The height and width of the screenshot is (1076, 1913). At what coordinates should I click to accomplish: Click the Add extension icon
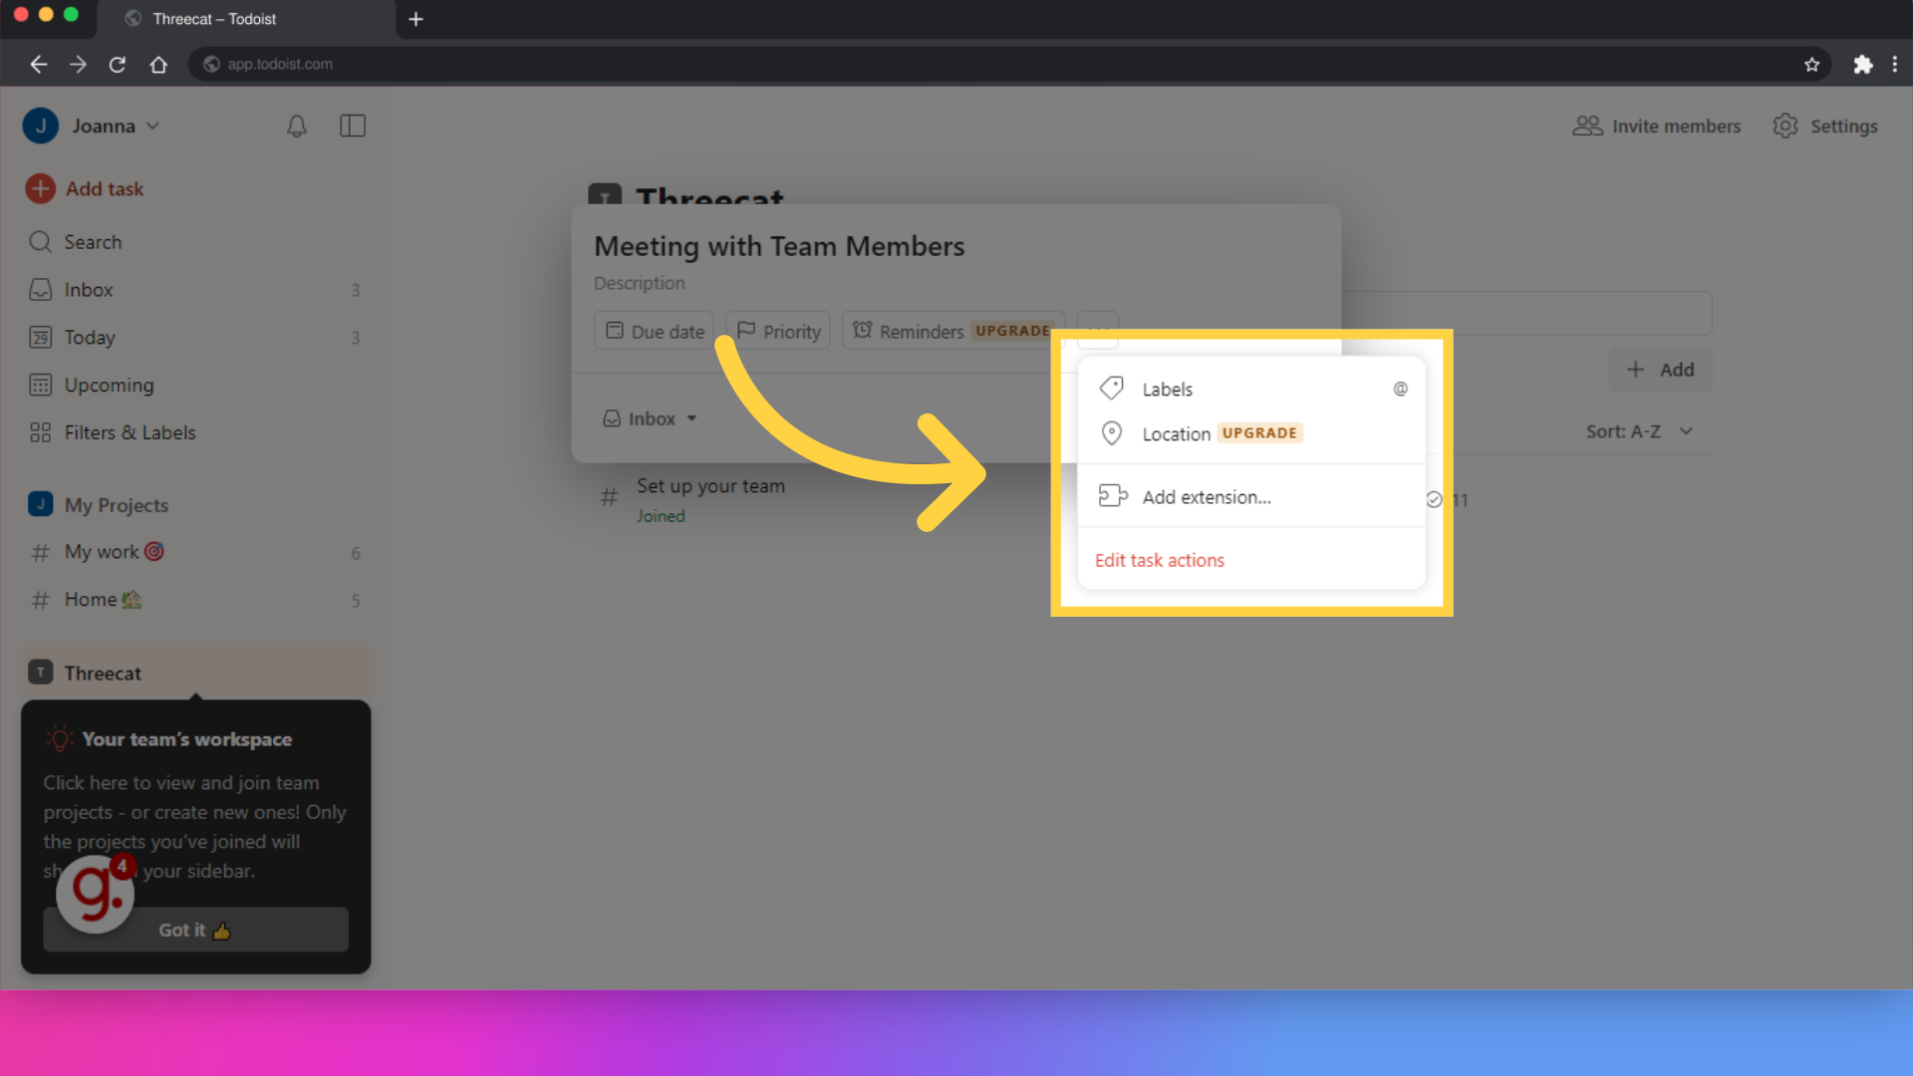[x=1112, y=496]
